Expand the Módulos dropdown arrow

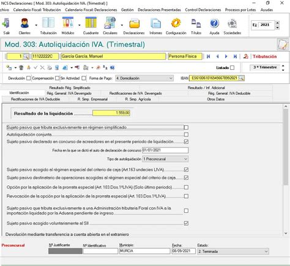click(x=80, y=25)
